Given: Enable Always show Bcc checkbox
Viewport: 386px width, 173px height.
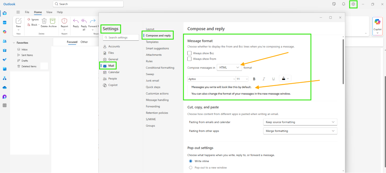Looking at the screenshot, I should point(189,53).
